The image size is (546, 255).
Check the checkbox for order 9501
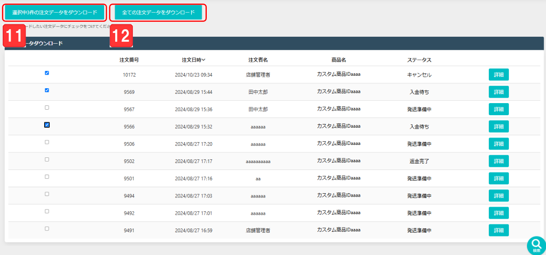click(47, 177)
